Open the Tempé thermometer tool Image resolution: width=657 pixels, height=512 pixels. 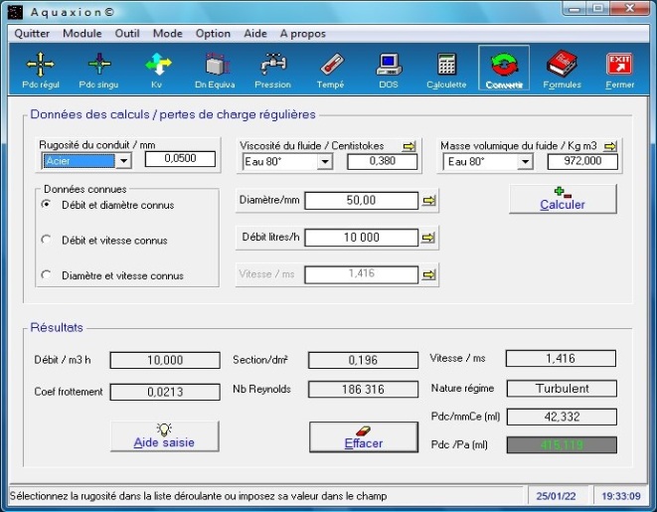point(330,69)
